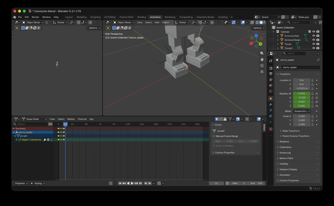Expand the БотинокПраво outliner item

278,40
